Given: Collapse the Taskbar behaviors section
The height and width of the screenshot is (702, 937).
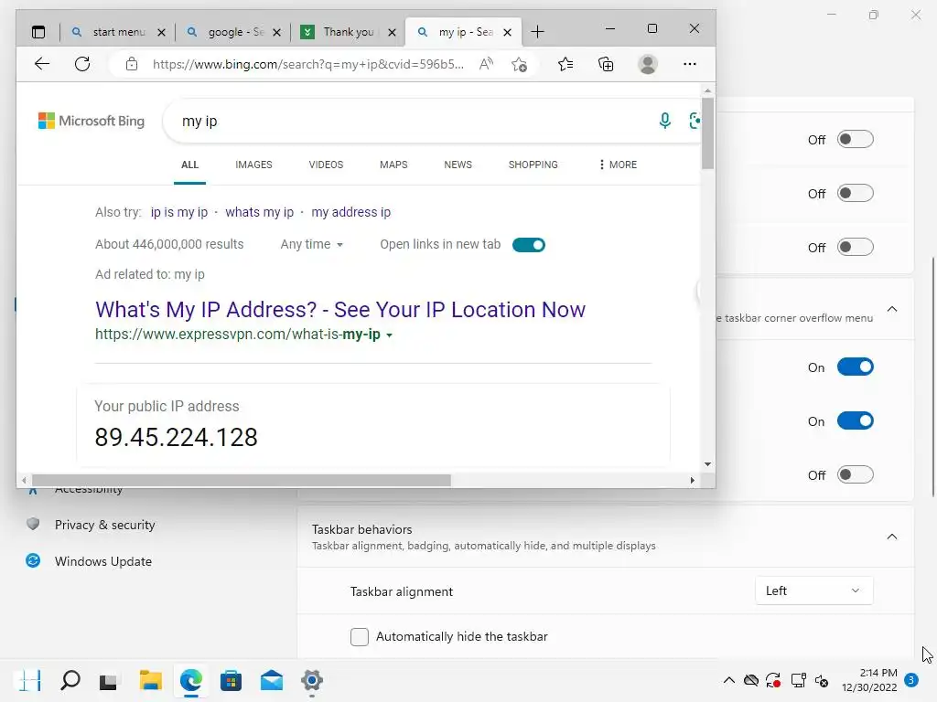Looking at the screenshot, I should tap(891, 537).
